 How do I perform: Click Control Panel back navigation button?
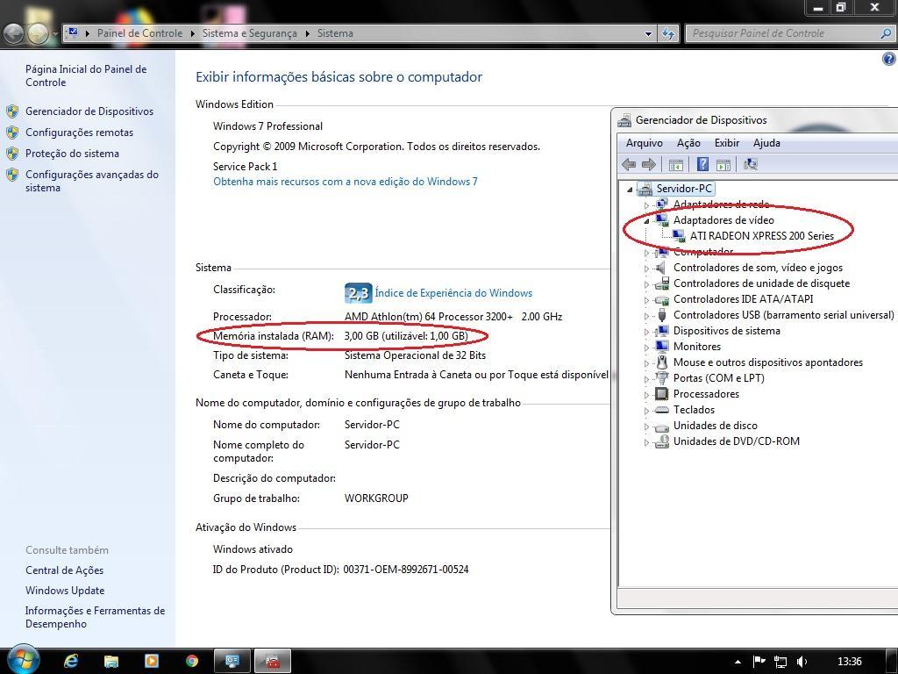click(14, 34)
